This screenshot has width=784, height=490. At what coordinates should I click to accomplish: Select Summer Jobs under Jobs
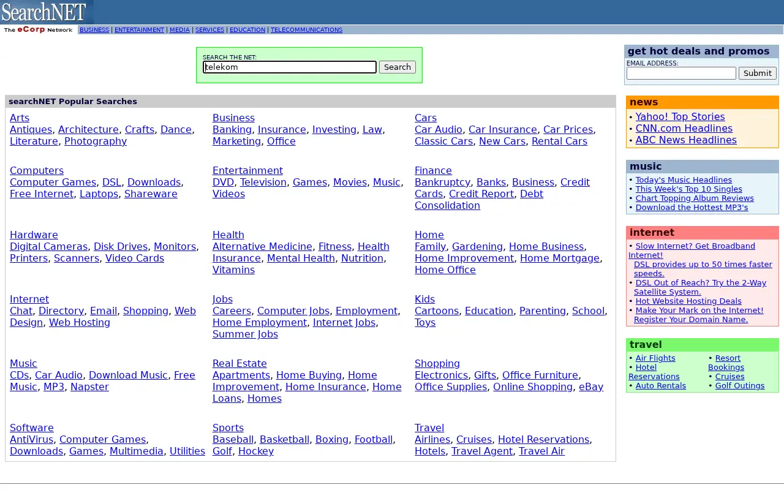245,334
